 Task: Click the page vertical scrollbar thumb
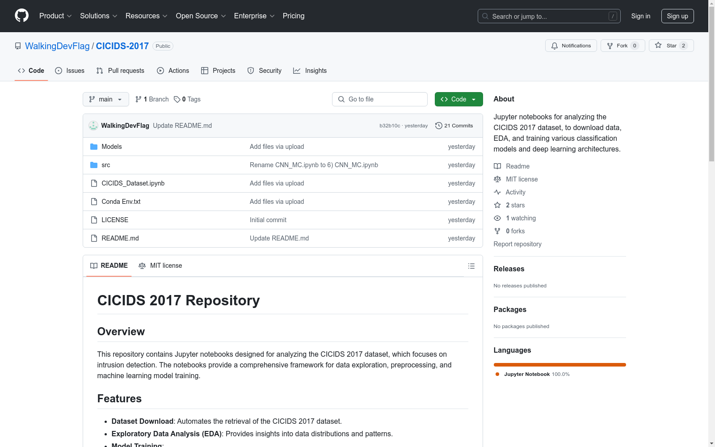tap(711, 85)
